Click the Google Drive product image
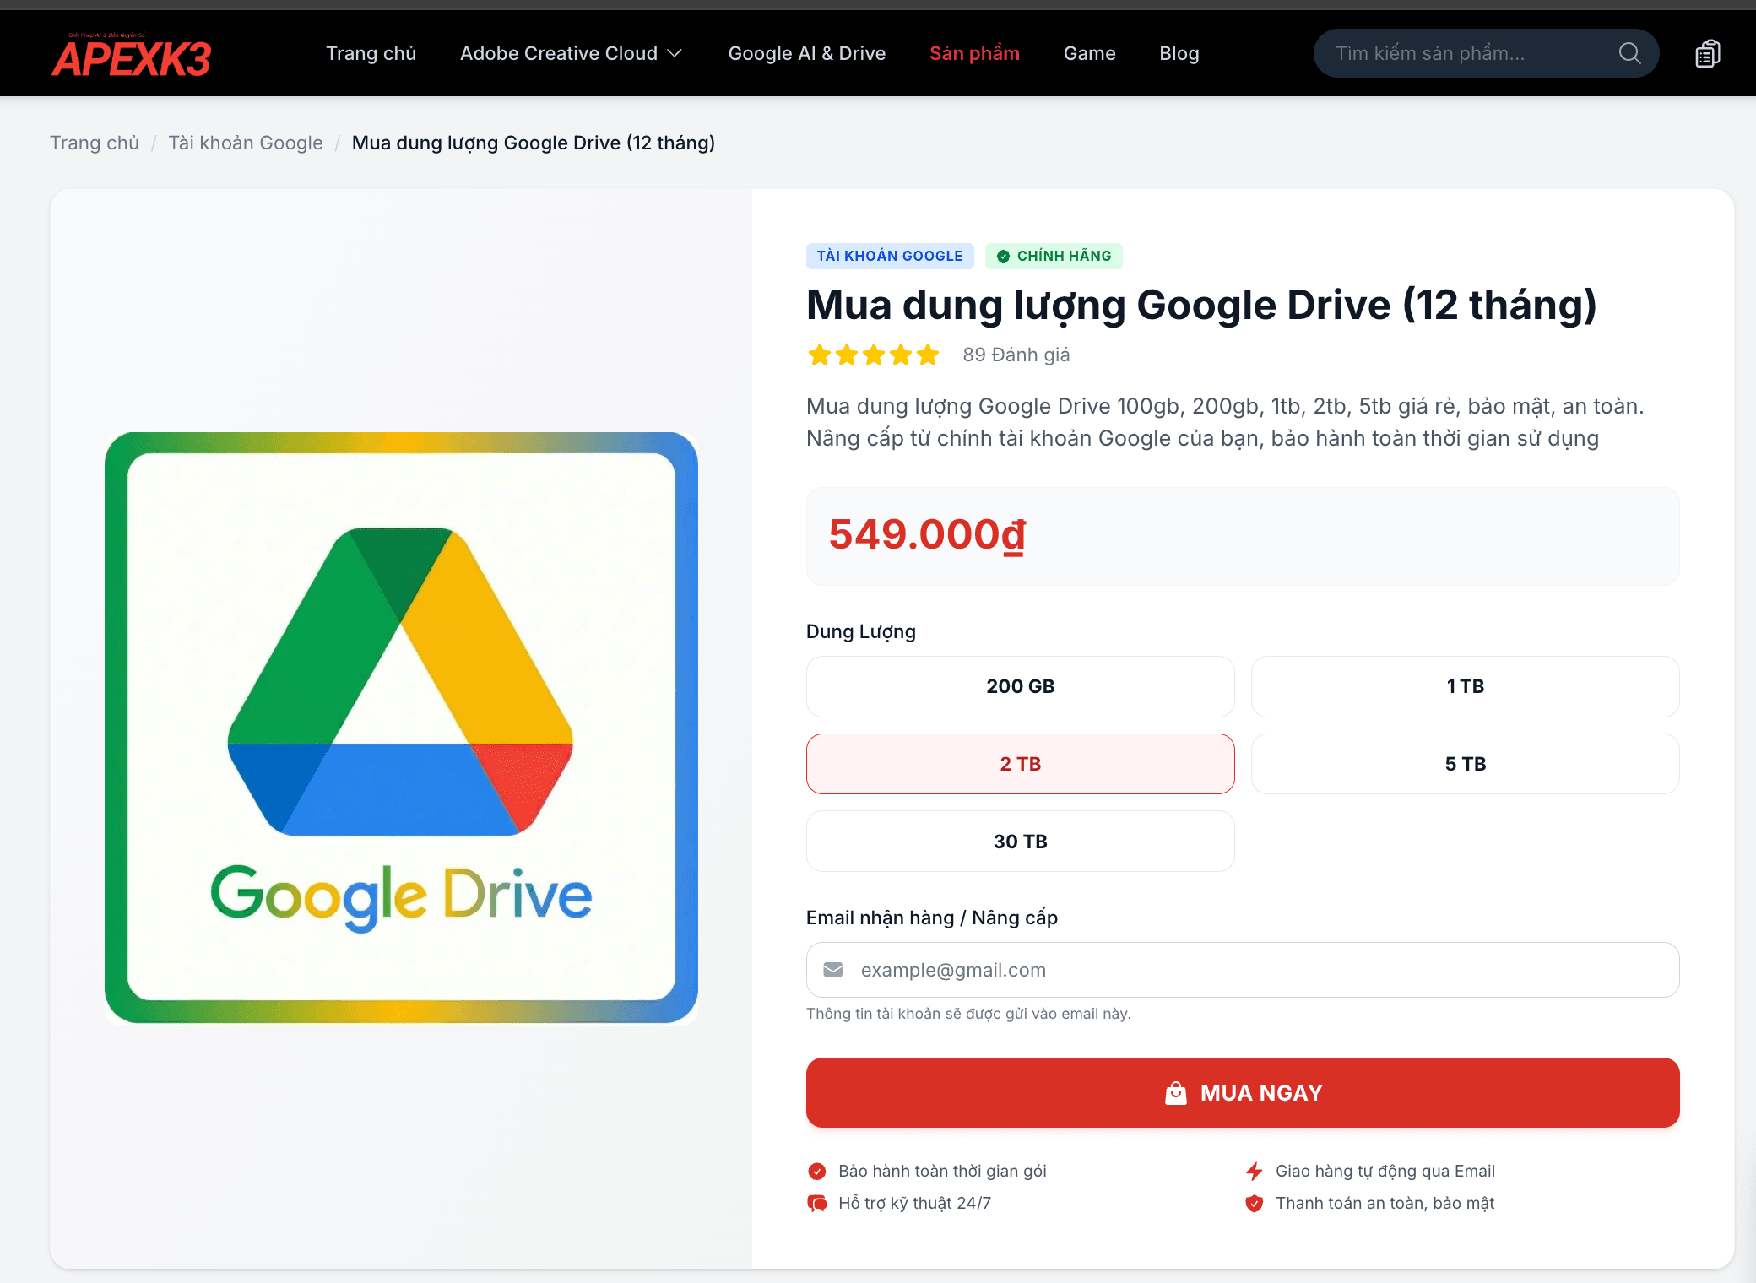1756x1283 pixels. tap(401, 728)
